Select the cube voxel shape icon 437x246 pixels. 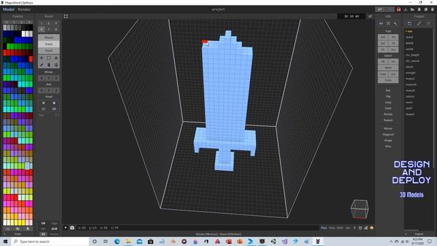44,103
